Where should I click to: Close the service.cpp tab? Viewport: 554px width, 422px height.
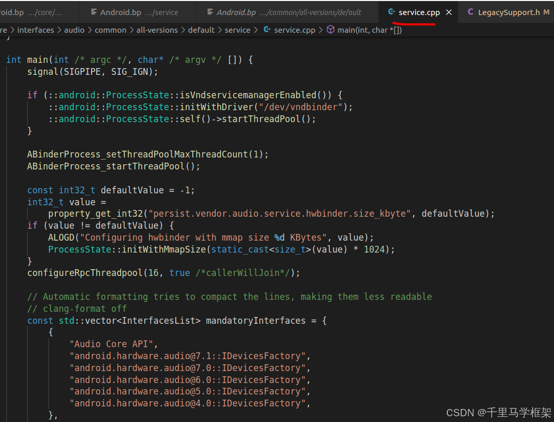tap(449, 12)
